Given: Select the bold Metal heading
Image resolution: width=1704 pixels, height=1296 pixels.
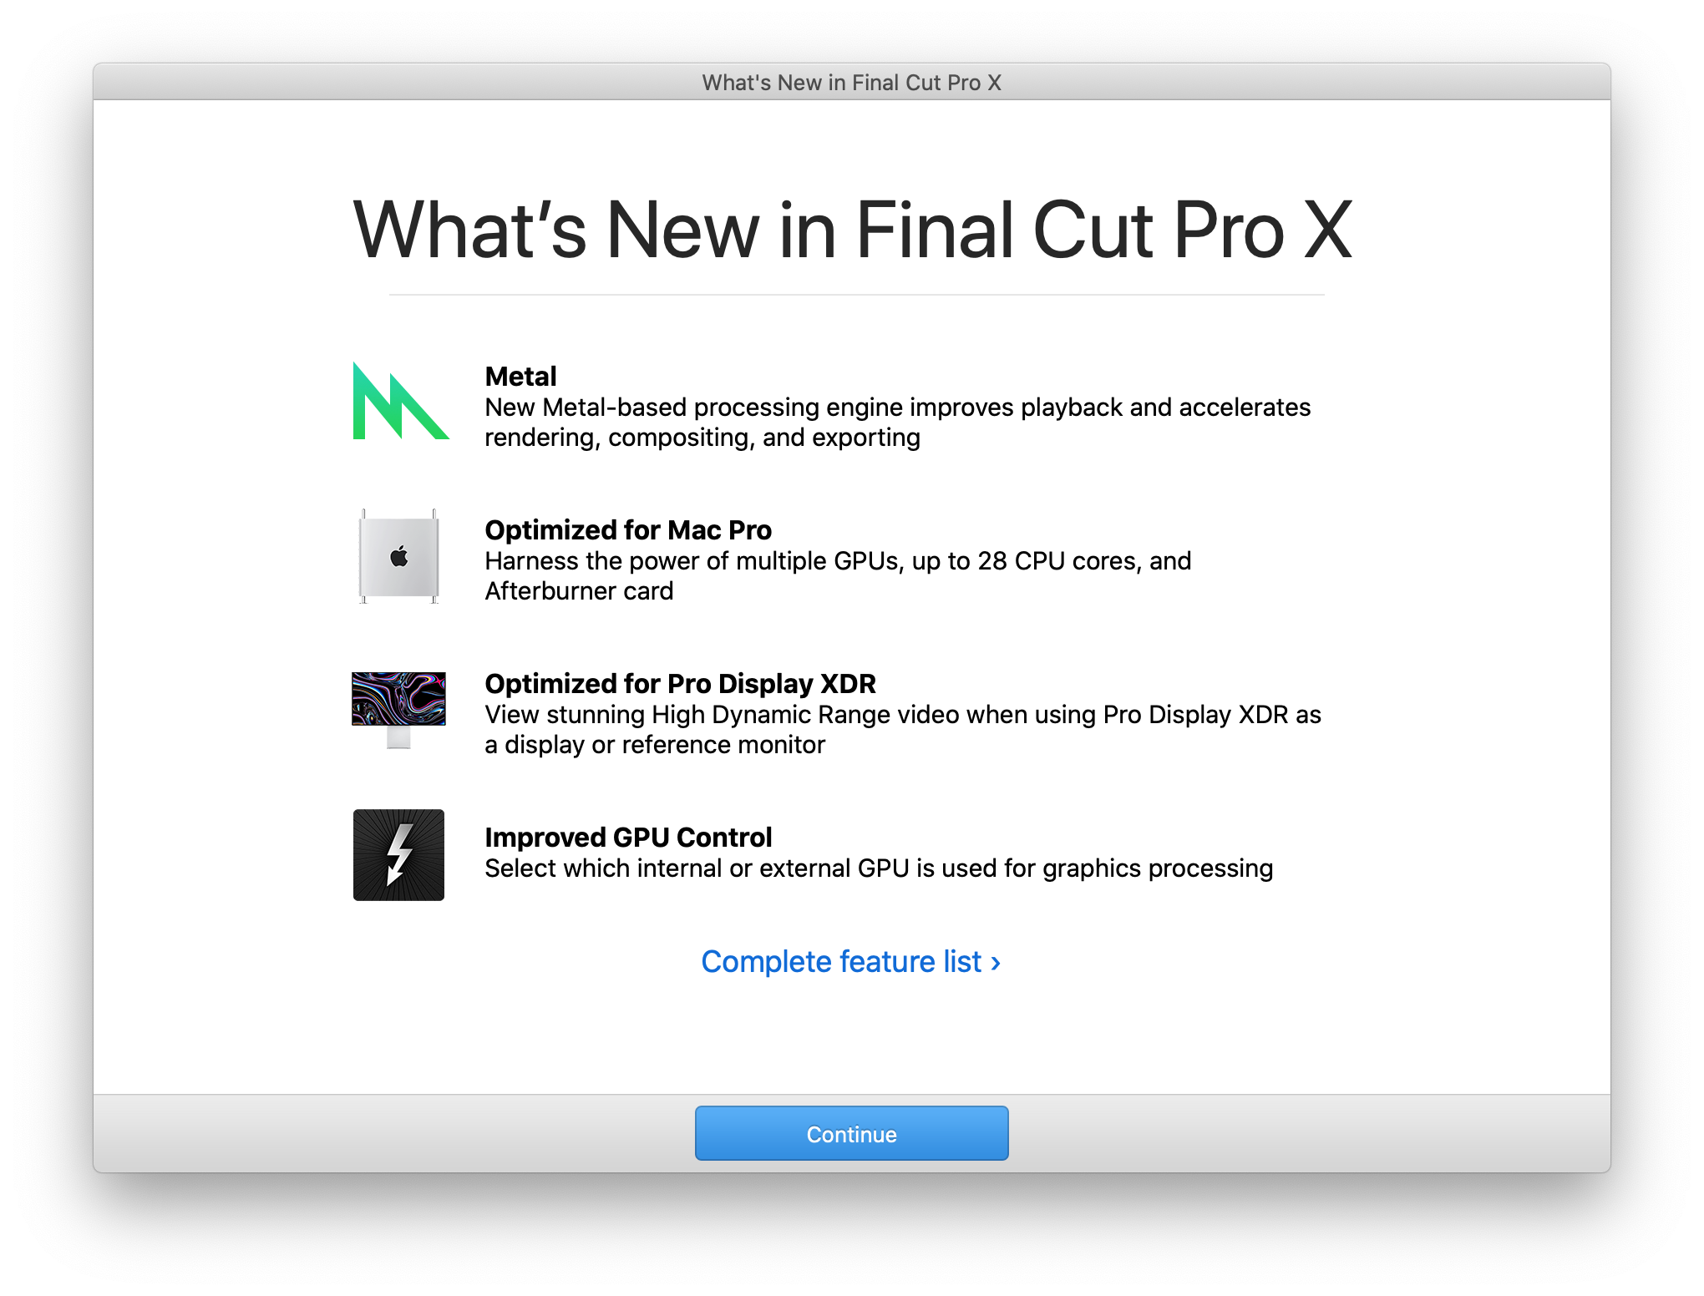Looking at the screenshot, I should pos(520,377).
